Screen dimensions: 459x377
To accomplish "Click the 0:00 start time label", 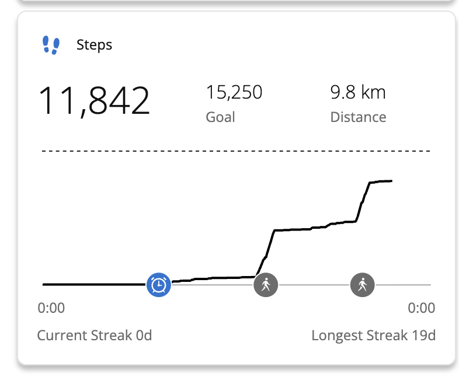I will 51,308.
